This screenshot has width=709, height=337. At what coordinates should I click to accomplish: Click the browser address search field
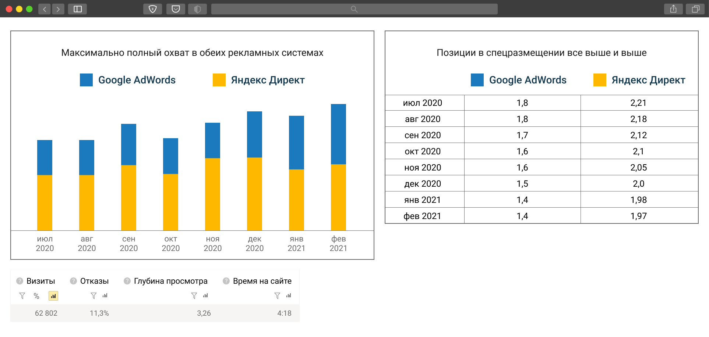pos(354,9)
